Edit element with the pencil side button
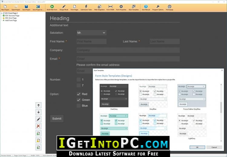Viewport: 227px width, 157px height. [x=38, y=119]
